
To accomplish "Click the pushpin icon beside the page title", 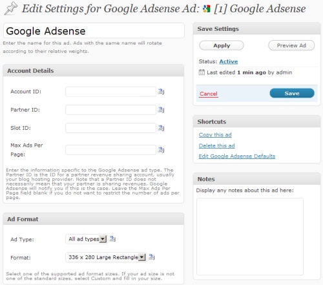I will (11, 8).
